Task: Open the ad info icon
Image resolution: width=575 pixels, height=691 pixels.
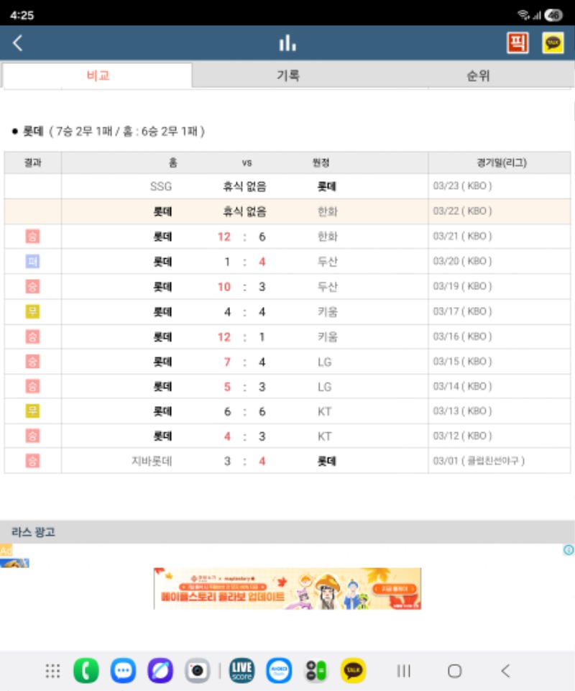Action: pyautogui.click(x=568, y=550)
